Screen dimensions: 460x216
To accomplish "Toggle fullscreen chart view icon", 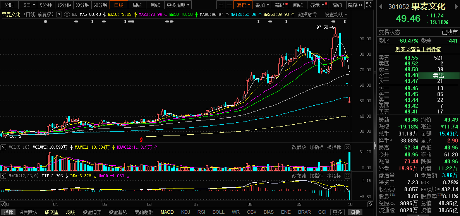I will 369,5.
